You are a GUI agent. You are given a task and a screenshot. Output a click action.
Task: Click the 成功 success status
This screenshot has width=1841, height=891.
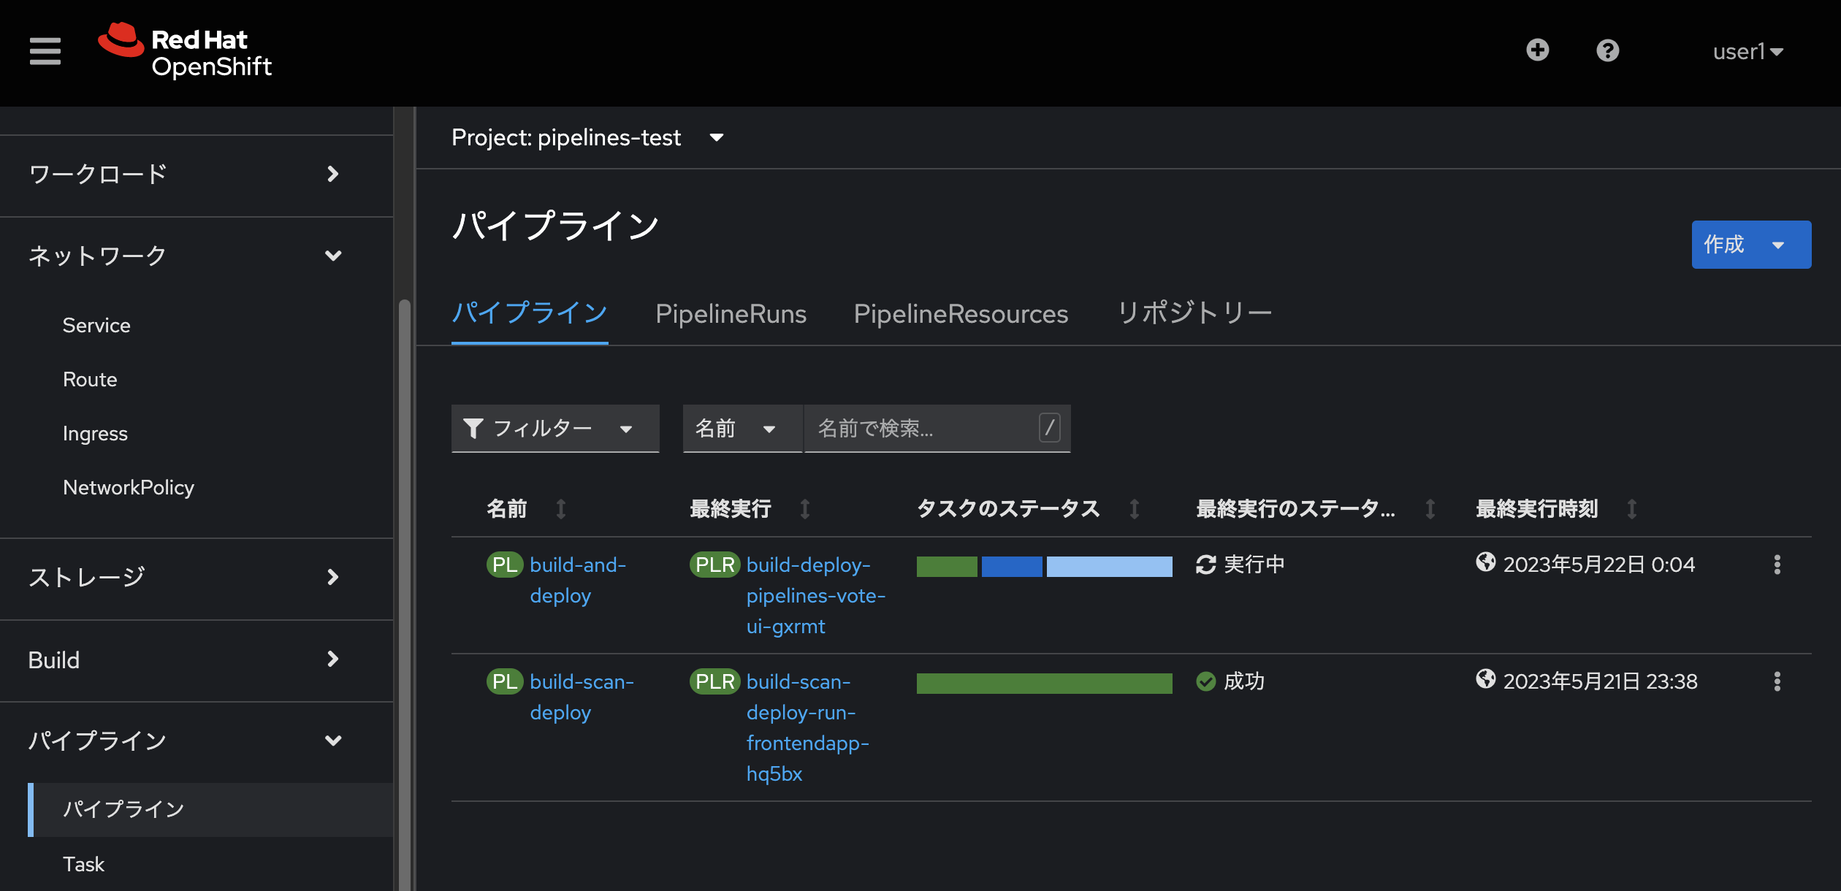click(x=1243, y=681)
